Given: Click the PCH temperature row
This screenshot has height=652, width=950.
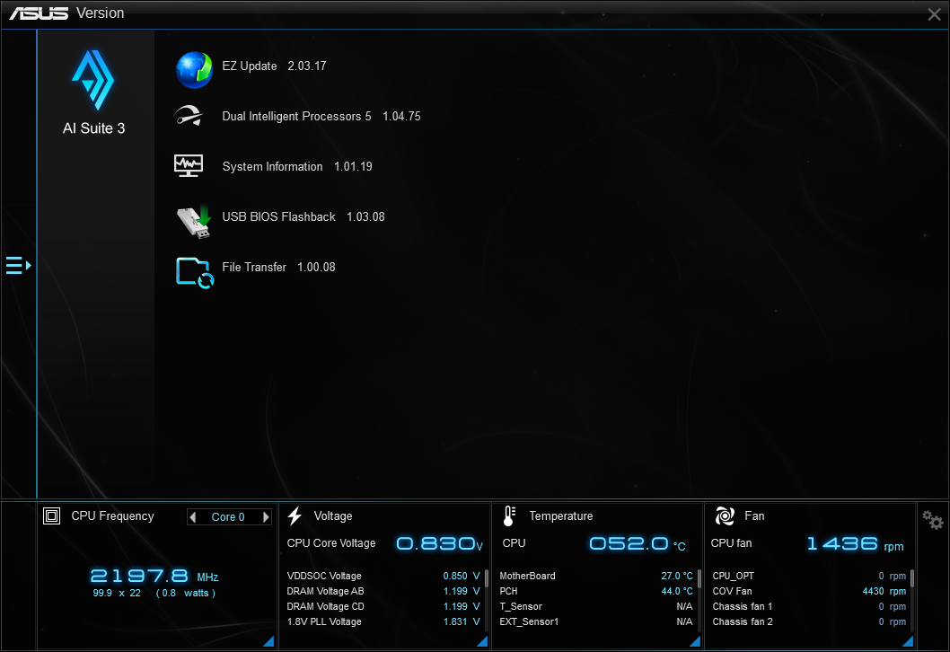Looking at the screenshot, I should pyautogui.click(x=596, y=591).
